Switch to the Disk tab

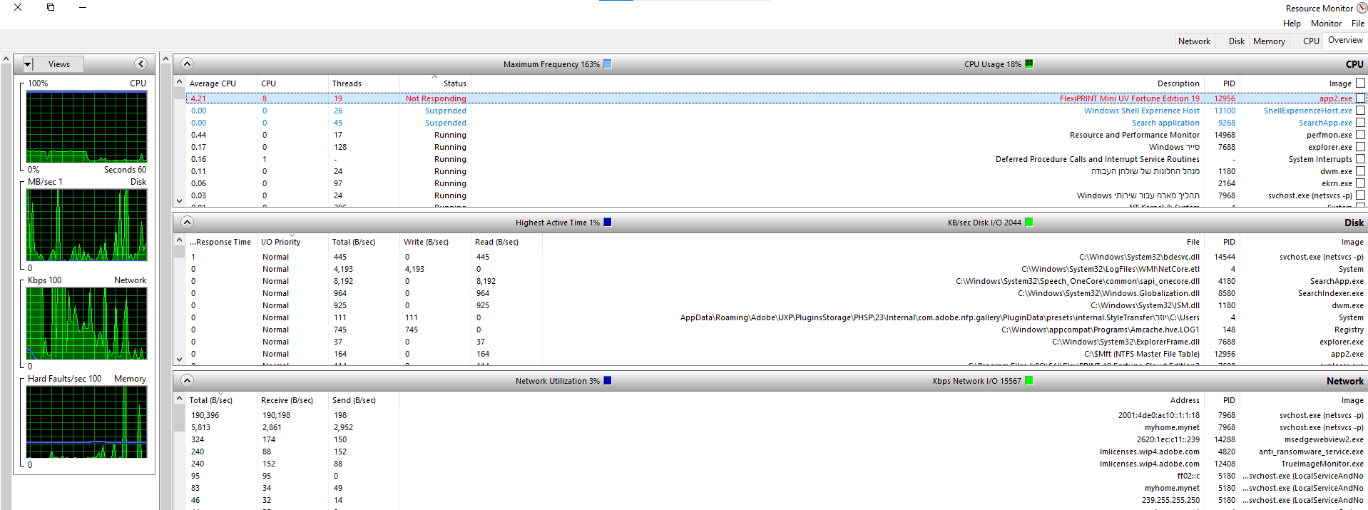[x=1237, y=41]
